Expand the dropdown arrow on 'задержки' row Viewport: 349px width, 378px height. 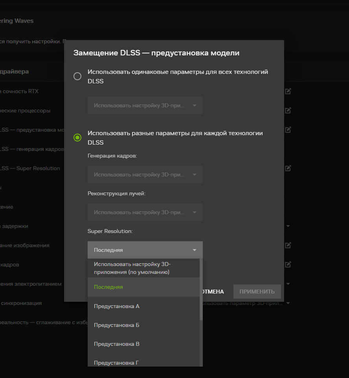tap(288, 226)
